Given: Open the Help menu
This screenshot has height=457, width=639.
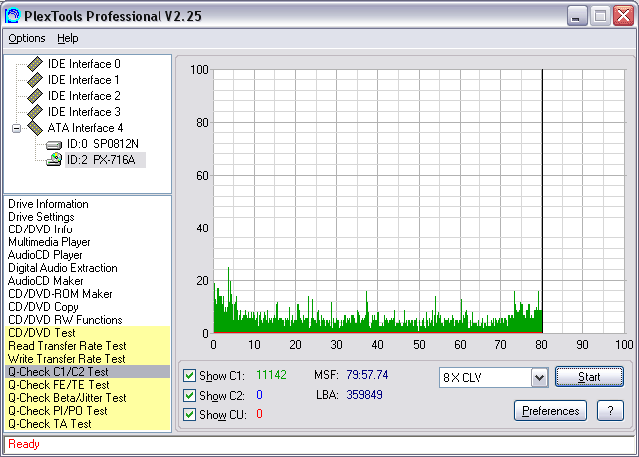Looking at the screenshot, I should (x=67, y=38).
